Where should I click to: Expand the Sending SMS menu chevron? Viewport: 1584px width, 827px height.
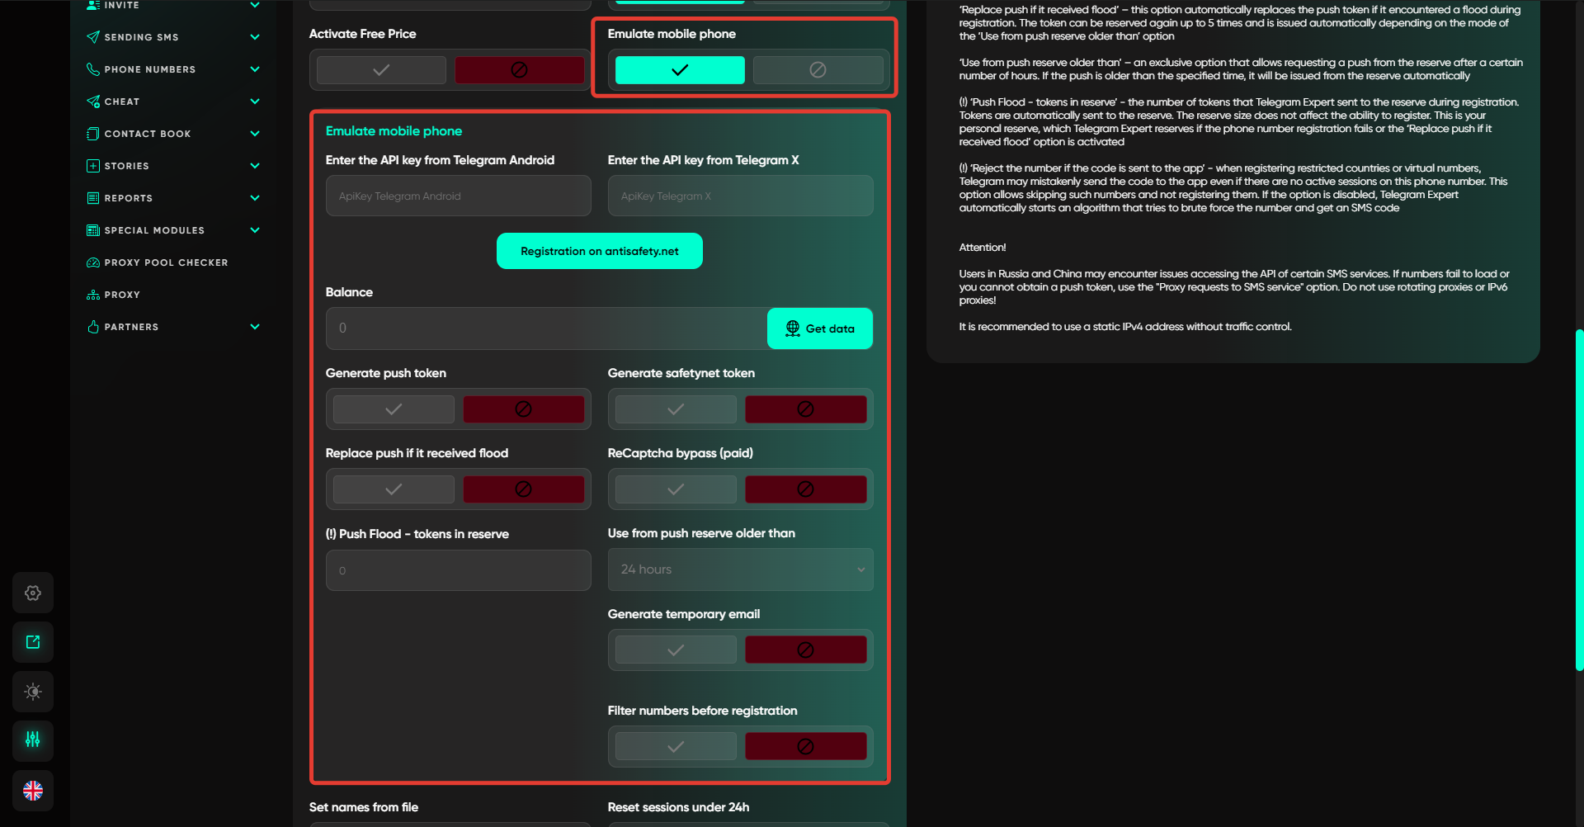click(x=255, y=37)
